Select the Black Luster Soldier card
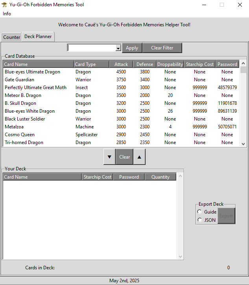The width and height of the screenshot is (249, 285). coord(121,119)
